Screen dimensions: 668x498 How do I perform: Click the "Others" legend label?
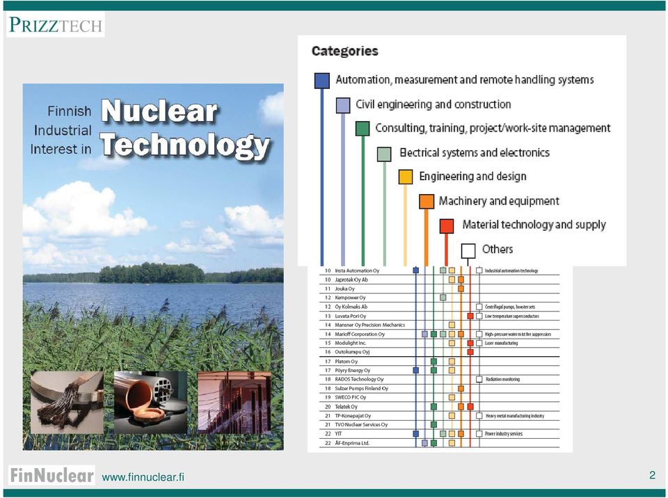[498, 249]
